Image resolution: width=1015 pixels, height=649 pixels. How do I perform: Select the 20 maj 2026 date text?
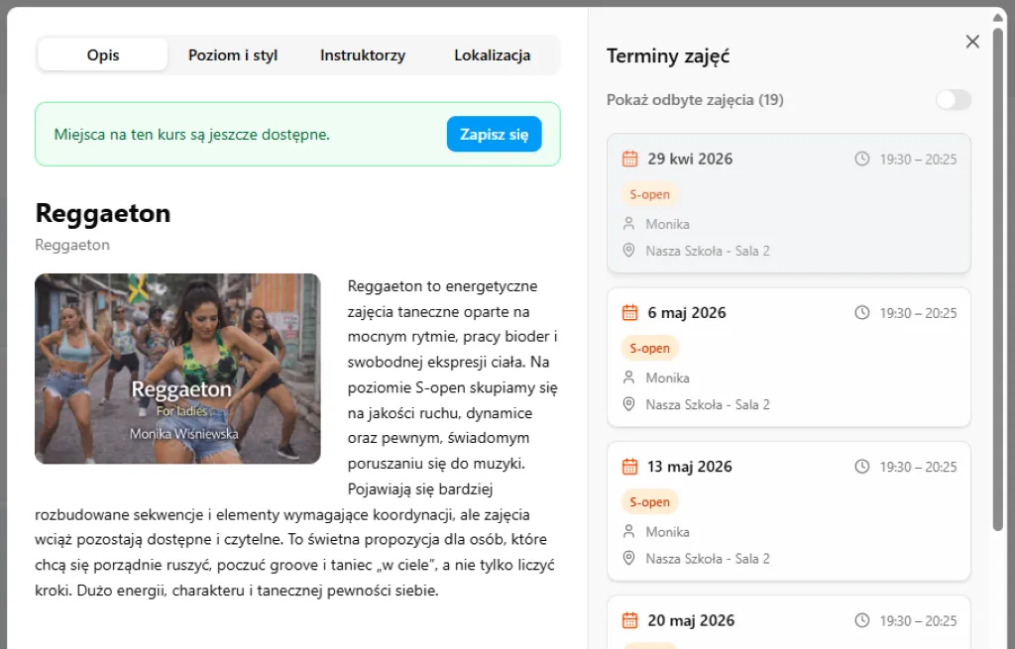pos(691,621)
